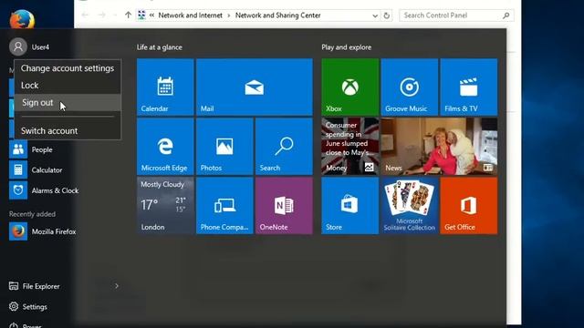
Task: Expand File Explorer jump list arrow
Action: (117, 286)
